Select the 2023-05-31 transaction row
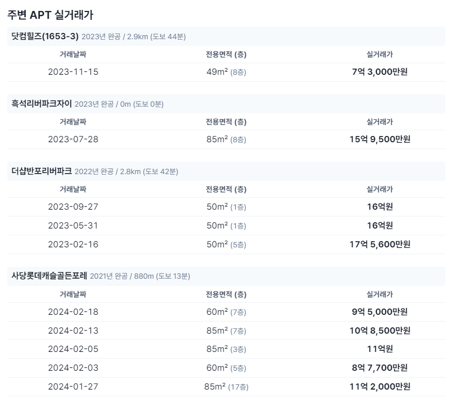 coord(226,226)
